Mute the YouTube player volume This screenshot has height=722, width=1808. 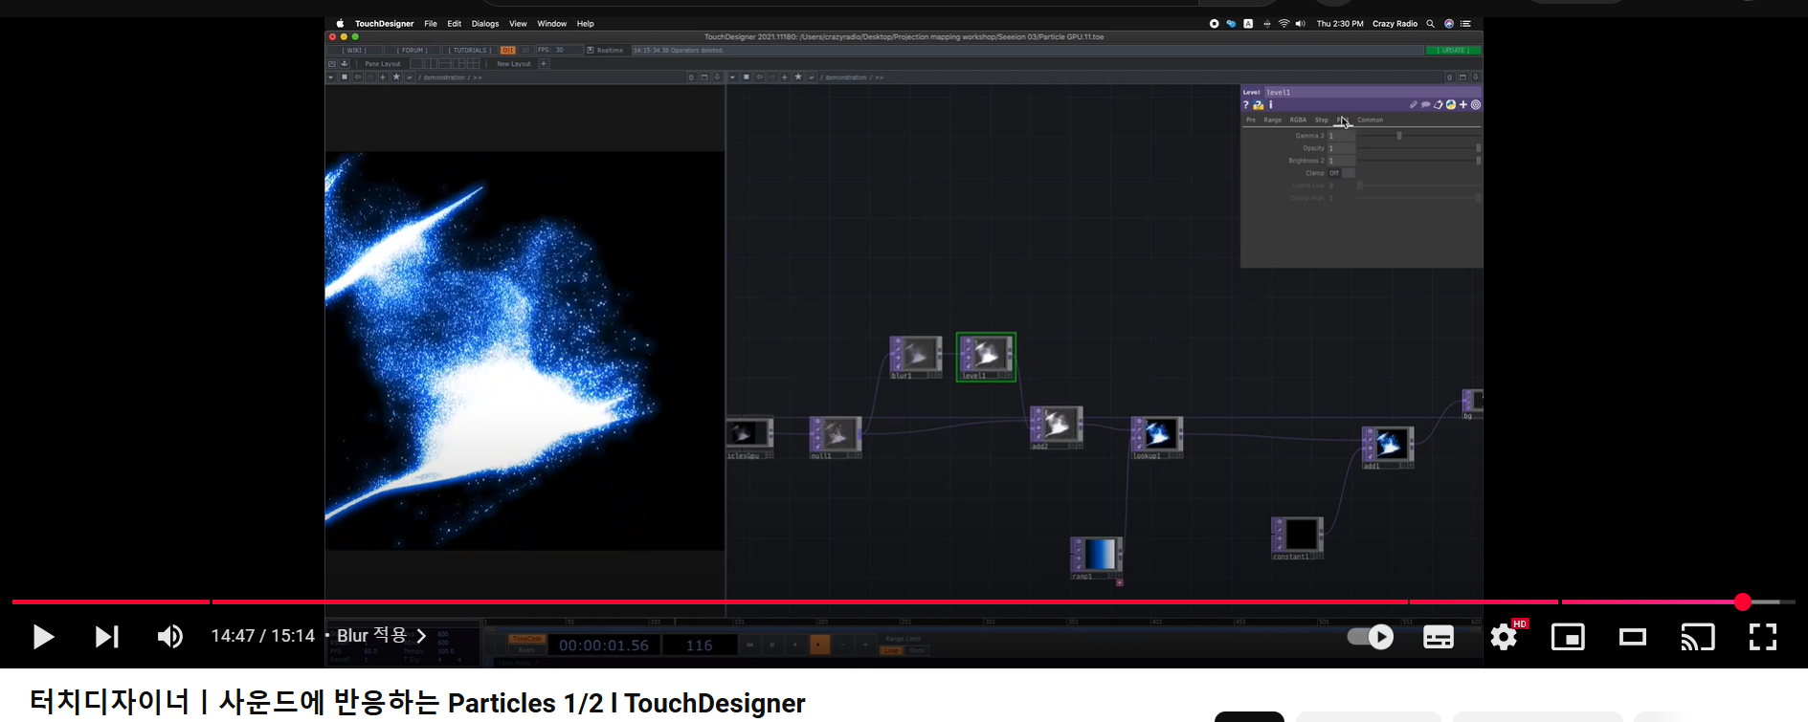point(170,637)
